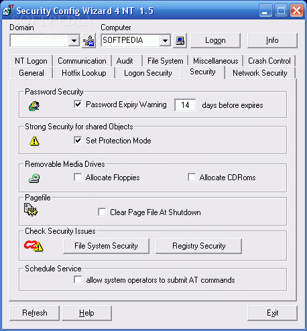The width and height of the screenshot is (307, 331).
Task: Click the computer browse icon button
Action: (180, 40)
